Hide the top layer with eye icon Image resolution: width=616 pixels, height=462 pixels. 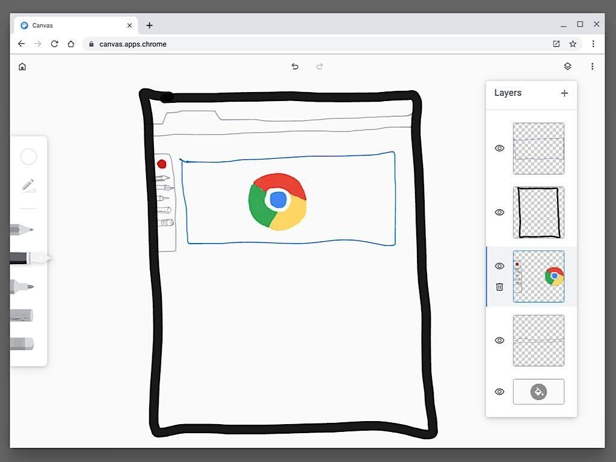coord(499,148)
